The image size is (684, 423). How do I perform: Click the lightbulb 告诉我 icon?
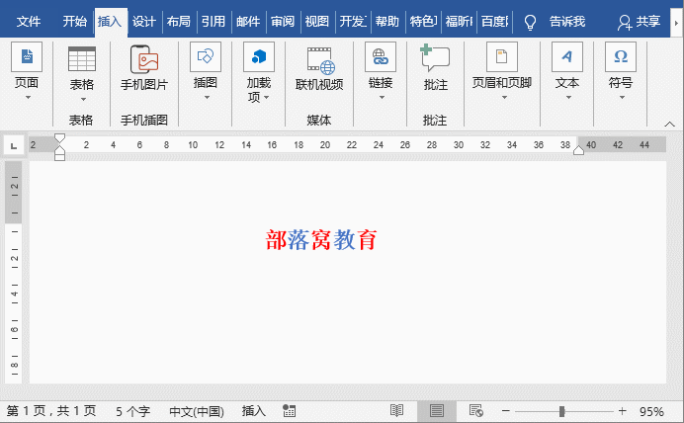coord(530,22)
